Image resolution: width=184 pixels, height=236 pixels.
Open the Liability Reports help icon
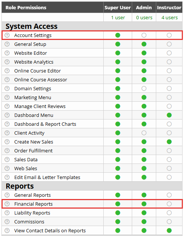[7, 213]
